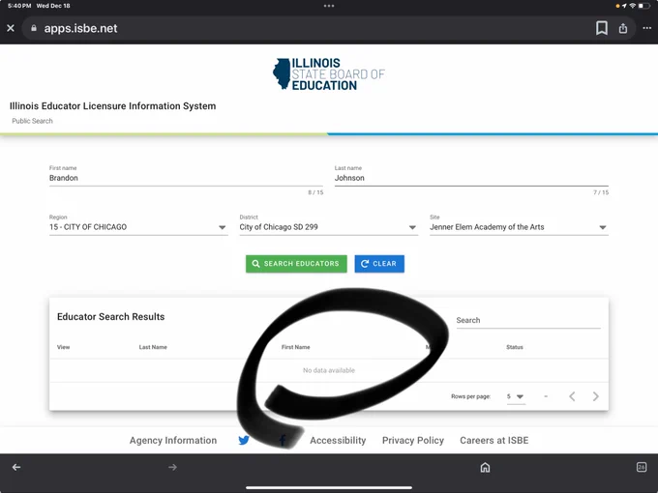
Task: Tap the battery indicator in status bar
Action: (x=644, y=6)
